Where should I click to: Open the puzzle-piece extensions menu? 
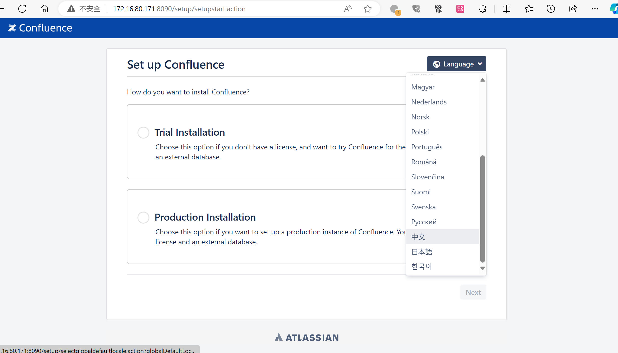click(x=482, y=9)
